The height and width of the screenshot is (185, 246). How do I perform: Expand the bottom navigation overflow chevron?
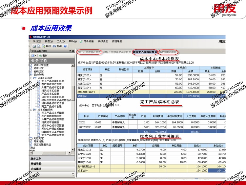click(72, 173)
